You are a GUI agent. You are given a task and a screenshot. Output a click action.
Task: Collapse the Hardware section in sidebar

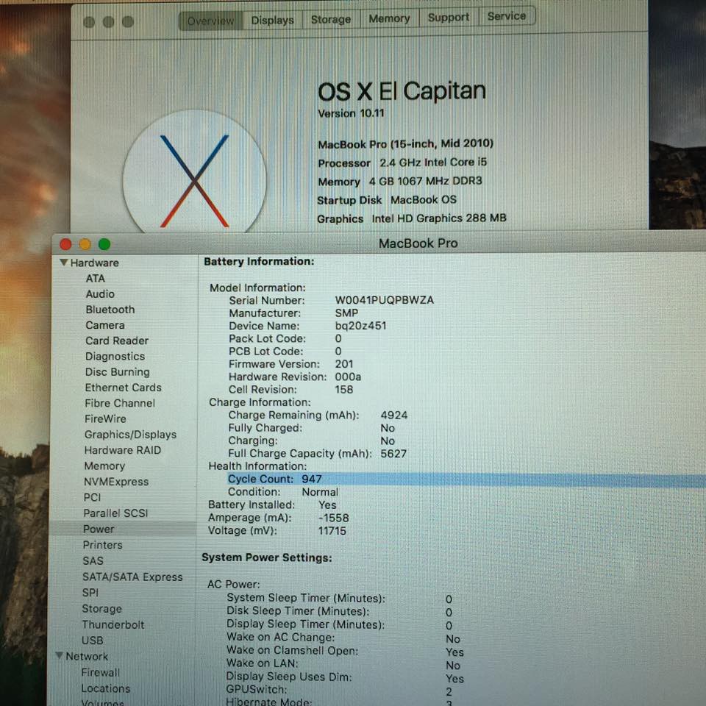coord(64,262)
